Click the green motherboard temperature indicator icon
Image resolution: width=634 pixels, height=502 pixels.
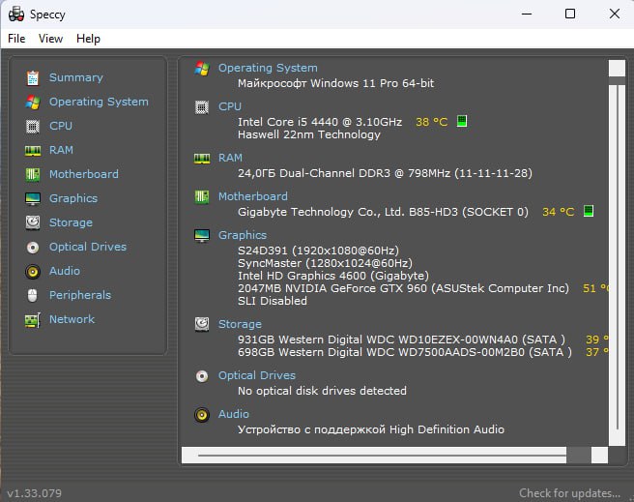pyautogui.click(x=589, y=211)
